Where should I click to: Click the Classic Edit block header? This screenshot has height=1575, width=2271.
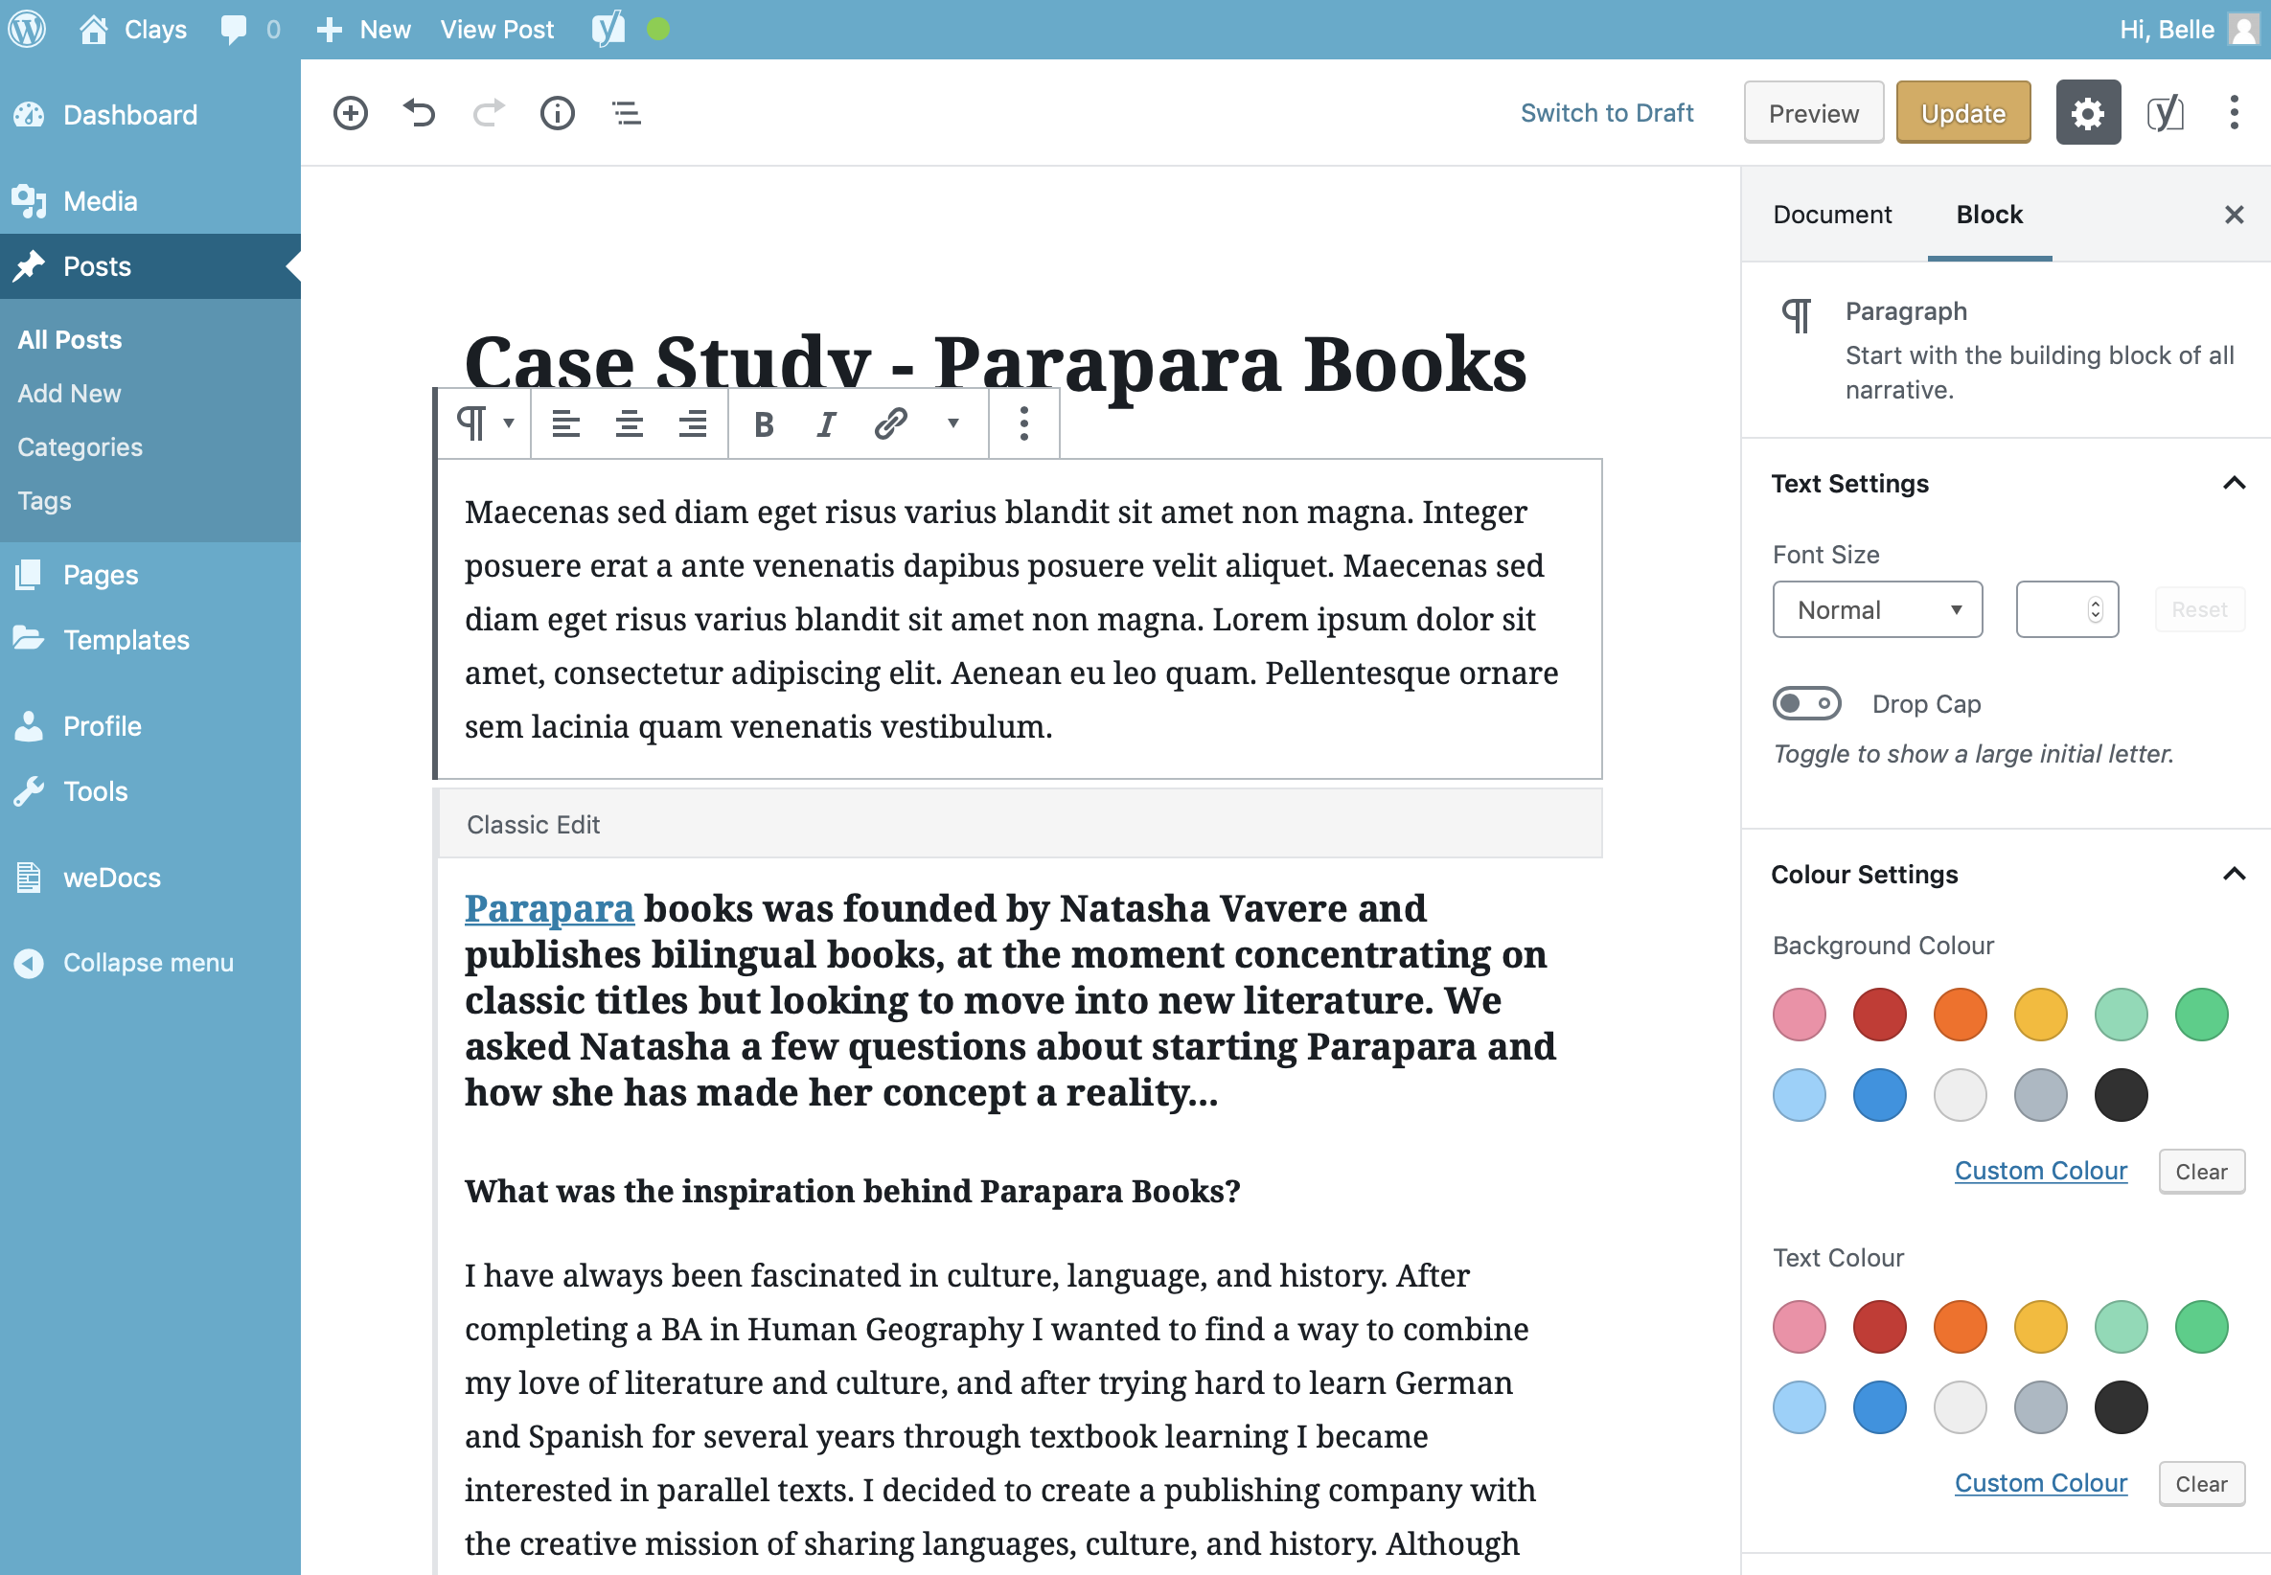point(1020,824)
